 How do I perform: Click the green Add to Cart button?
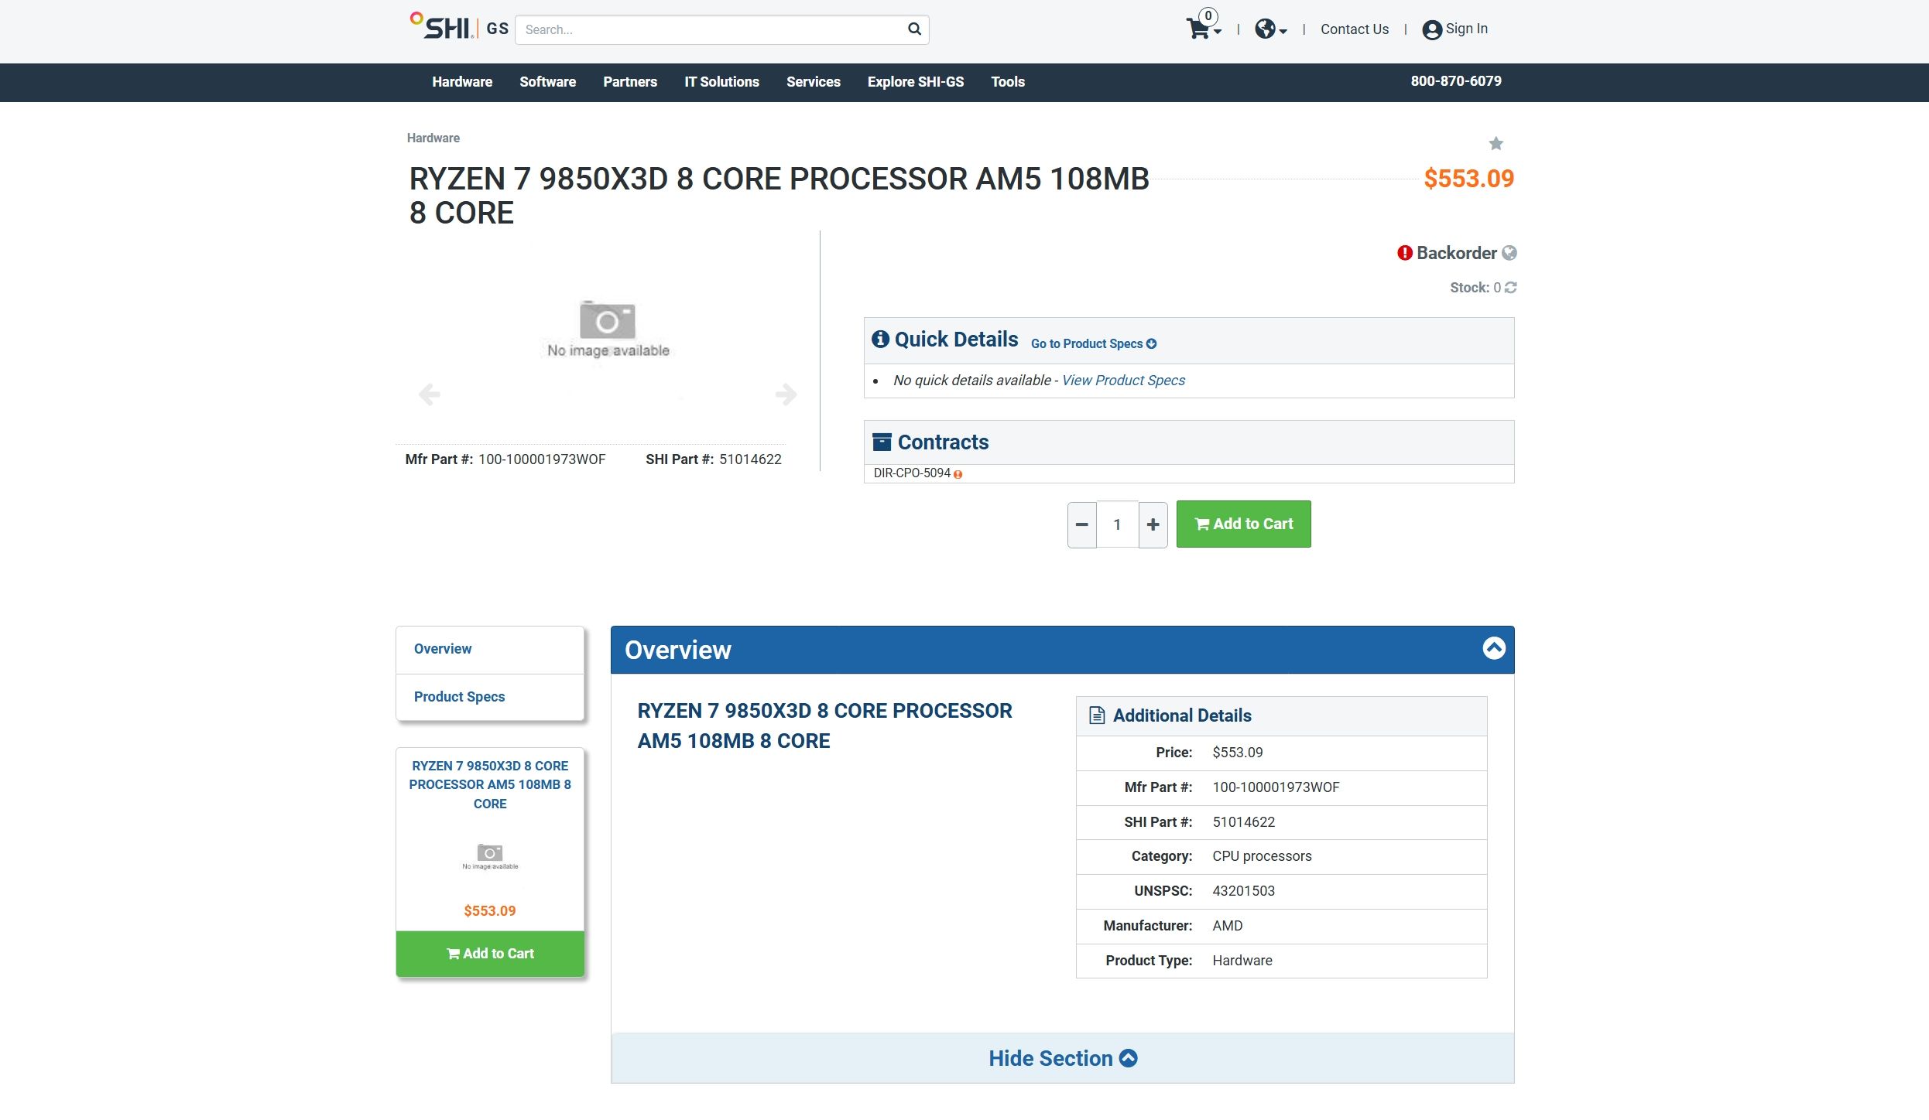pyautogui.click(x=1242, y=524)
